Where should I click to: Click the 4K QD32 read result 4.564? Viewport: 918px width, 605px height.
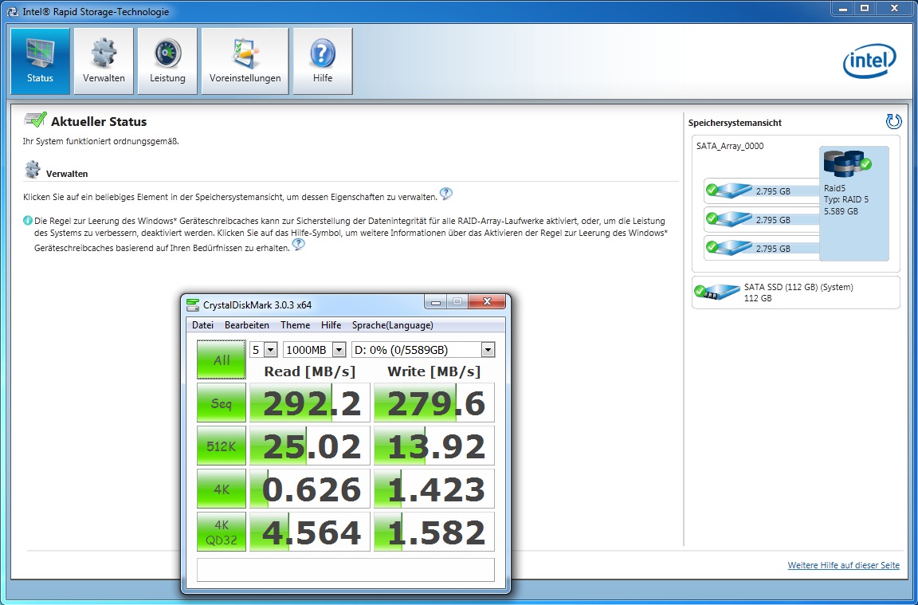coord(310,532)
